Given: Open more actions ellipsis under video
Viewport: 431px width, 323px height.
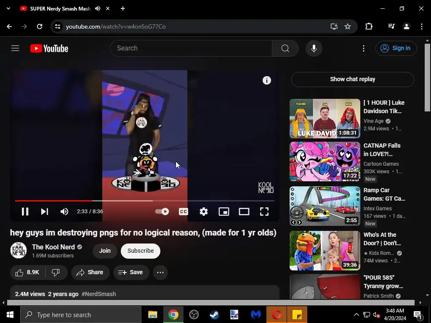Looking at the screenshot, I should (x=160, y=273).
